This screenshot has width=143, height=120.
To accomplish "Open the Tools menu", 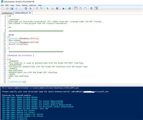I will tap(18, 5).
